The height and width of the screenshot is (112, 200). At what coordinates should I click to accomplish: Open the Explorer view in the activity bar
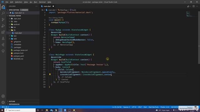[x=3, y=7]
